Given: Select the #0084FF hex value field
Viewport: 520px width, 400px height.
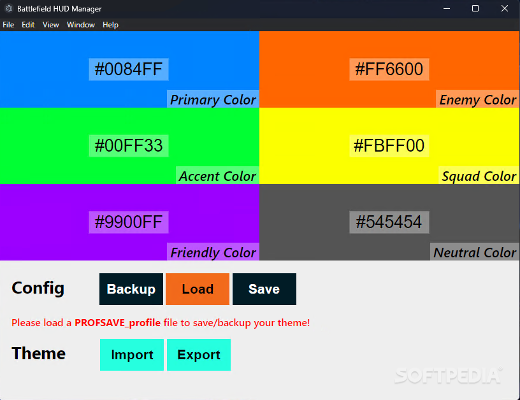Looking at the screenshot, I should (129, 69).
